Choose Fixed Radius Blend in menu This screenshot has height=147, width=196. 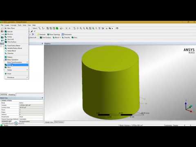tap(16, 46)
